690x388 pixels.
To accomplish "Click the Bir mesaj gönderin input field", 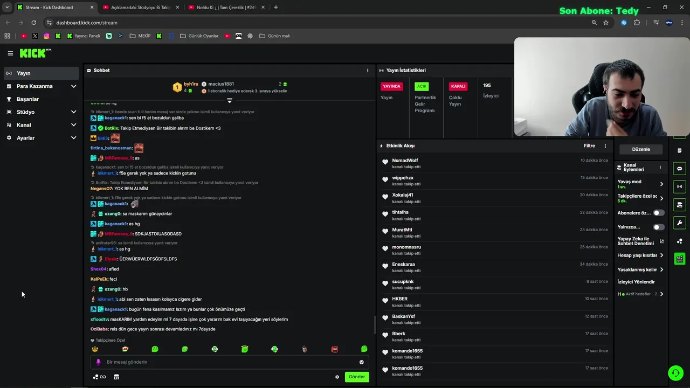I will pyautogui.click(x=230, y=362).
